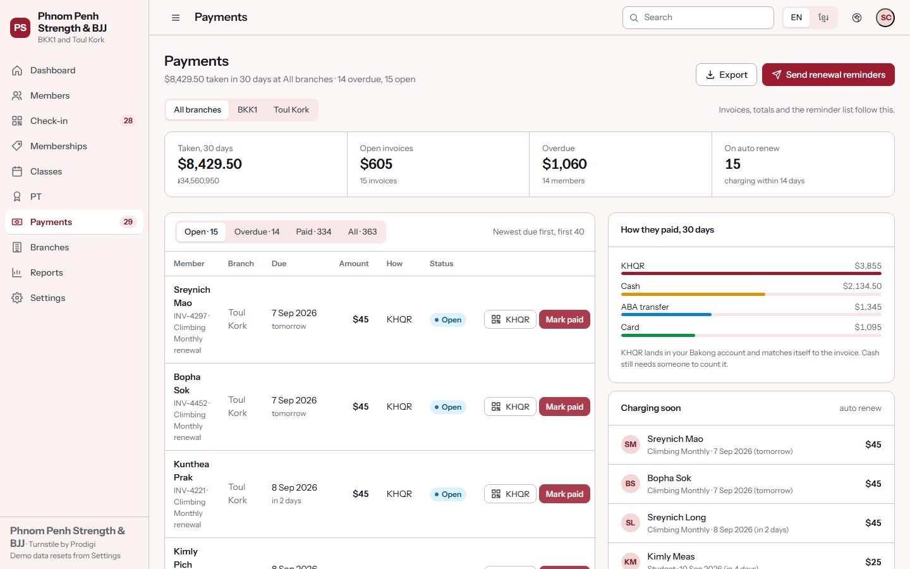The width and height of the screenshot is (910, 569).
Task: Click the Export button
Action: click(x=726, y=75)
